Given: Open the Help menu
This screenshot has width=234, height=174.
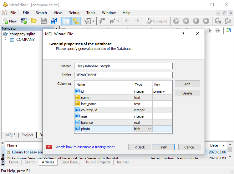Looking at the screenshot, I should [126, 13].
